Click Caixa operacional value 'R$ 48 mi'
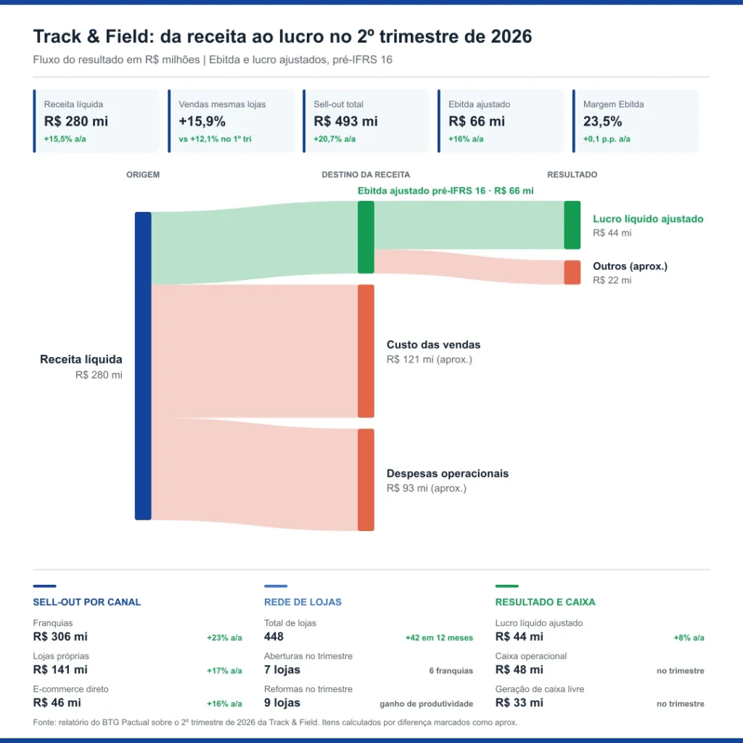Image resolution: width=743 pixels, height=743 pixels. [520, 670]
